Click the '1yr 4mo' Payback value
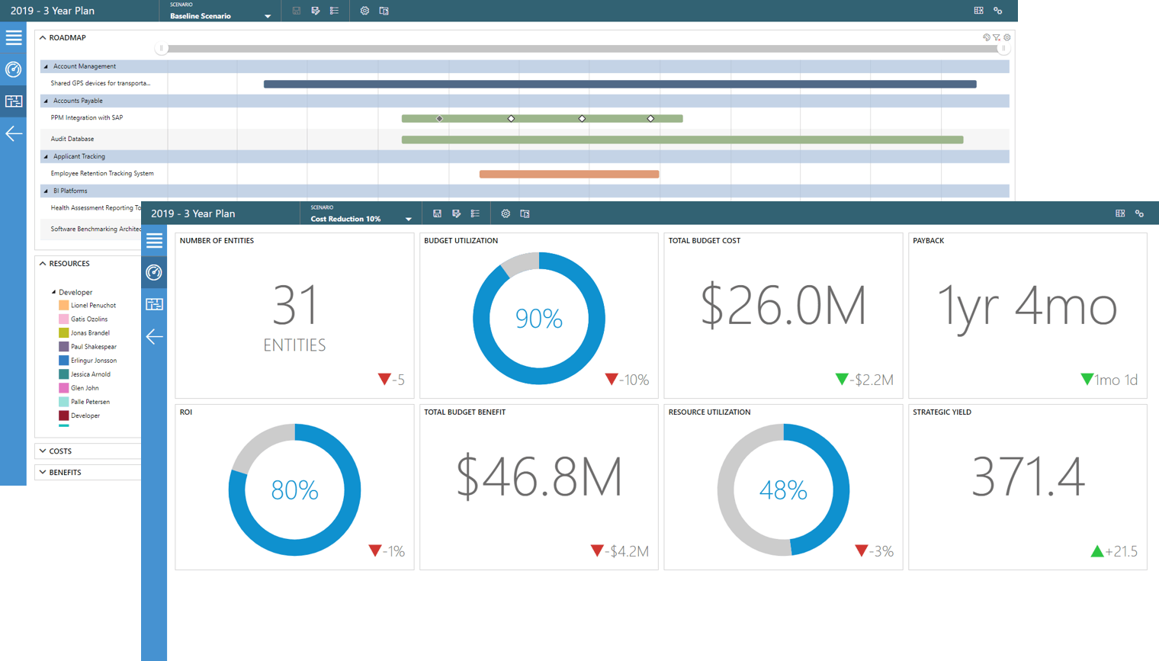Screen dimensions: 1159x661 [x=1027, y=307]
